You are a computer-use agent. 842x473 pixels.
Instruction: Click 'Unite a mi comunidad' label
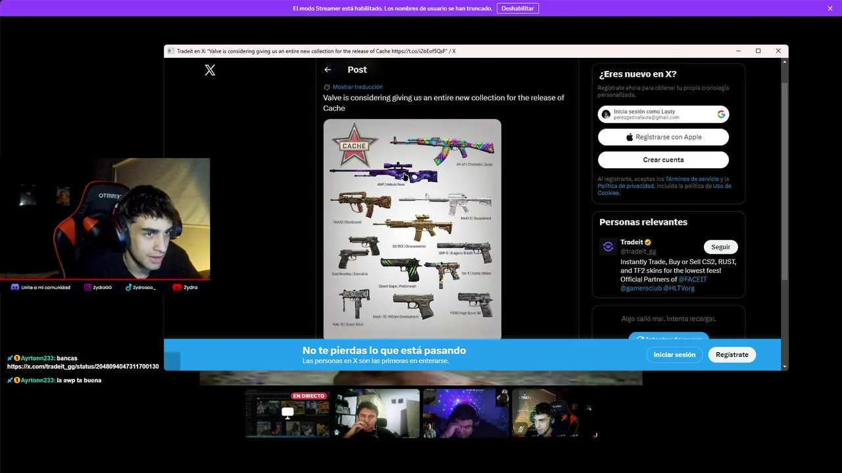coord(45,287)
